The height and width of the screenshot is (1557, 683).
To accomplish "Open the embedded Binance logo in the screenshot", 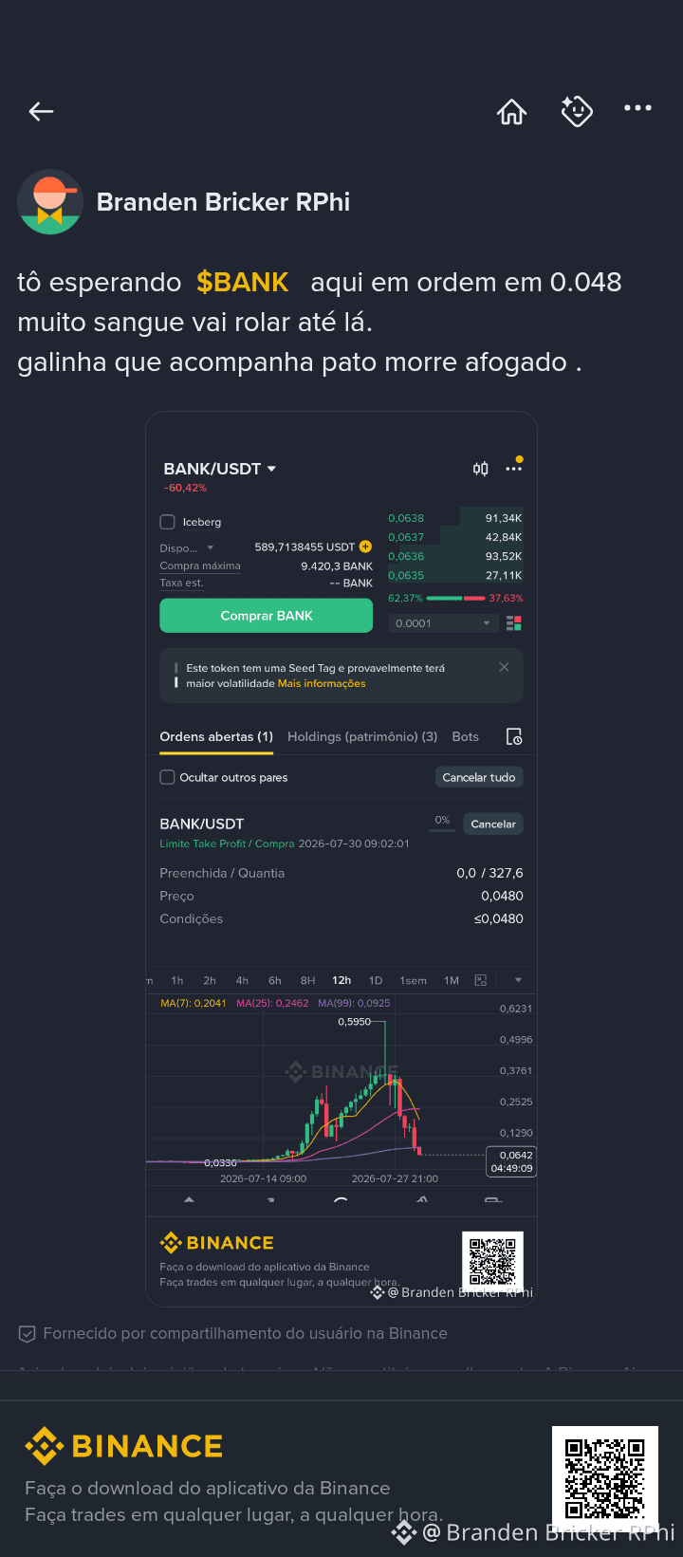I will (217, 1243).
